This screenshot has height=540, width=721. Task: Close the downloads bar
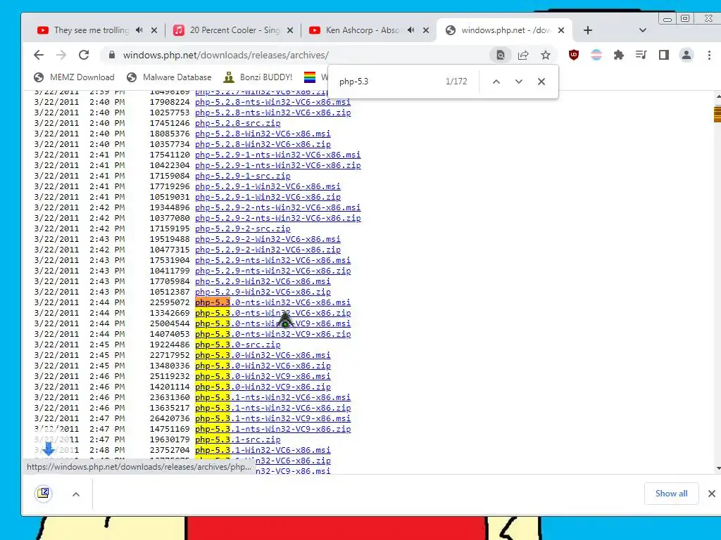pyautogui.click(x=712, y=494)
